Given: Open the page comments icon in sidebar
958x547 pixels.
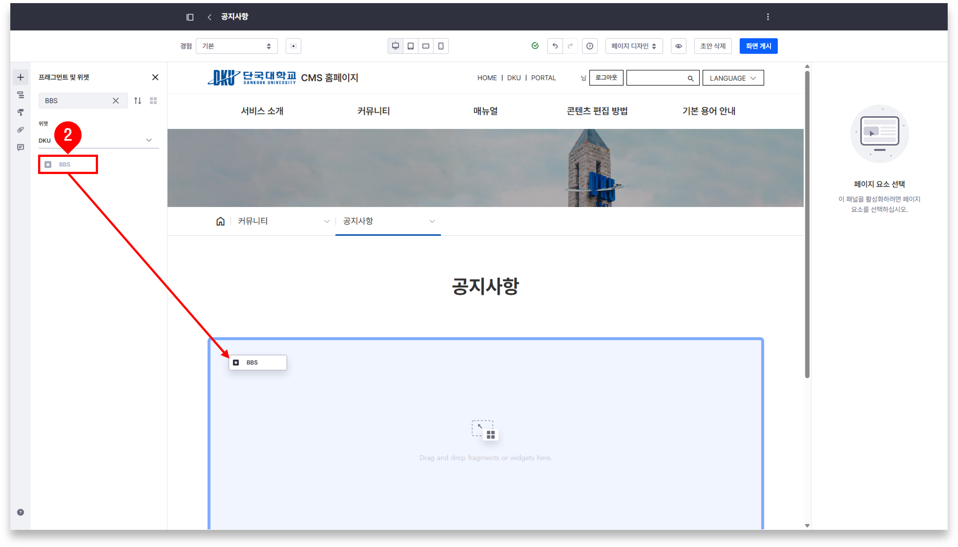Looking at the screenshot, I should [21, 147].
